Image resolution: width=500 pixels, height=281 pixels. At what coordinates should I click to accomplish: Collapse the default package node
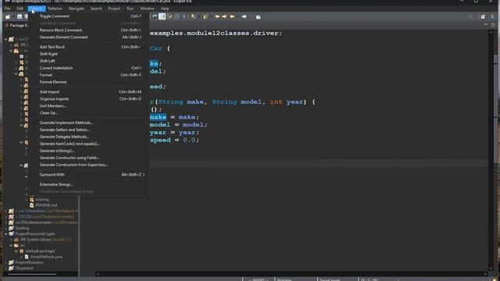click(x=16, y=251)
